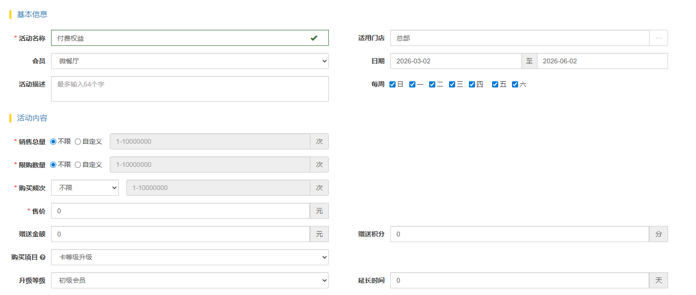The image size is (696, 295).
Task: Select 自定义 for 销售总量
Action: [78, 141]
